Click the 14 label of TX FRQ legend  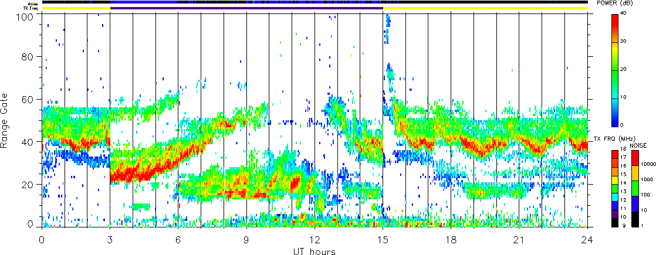(623, 183)
